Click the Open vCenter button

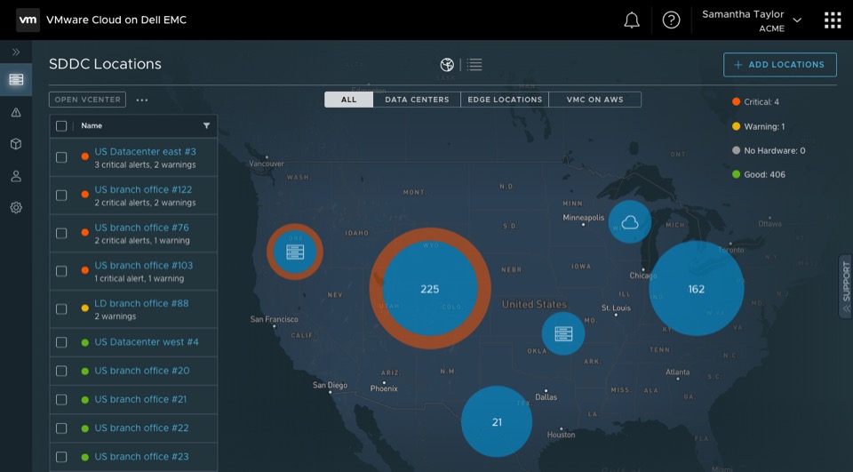tap(88, 100)
